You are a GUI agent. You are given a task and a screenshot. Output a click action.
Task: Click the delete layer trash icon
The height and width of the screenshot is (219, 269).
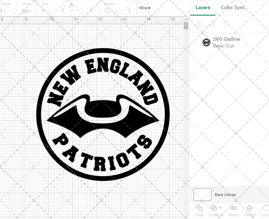click(x=227, y=24)
